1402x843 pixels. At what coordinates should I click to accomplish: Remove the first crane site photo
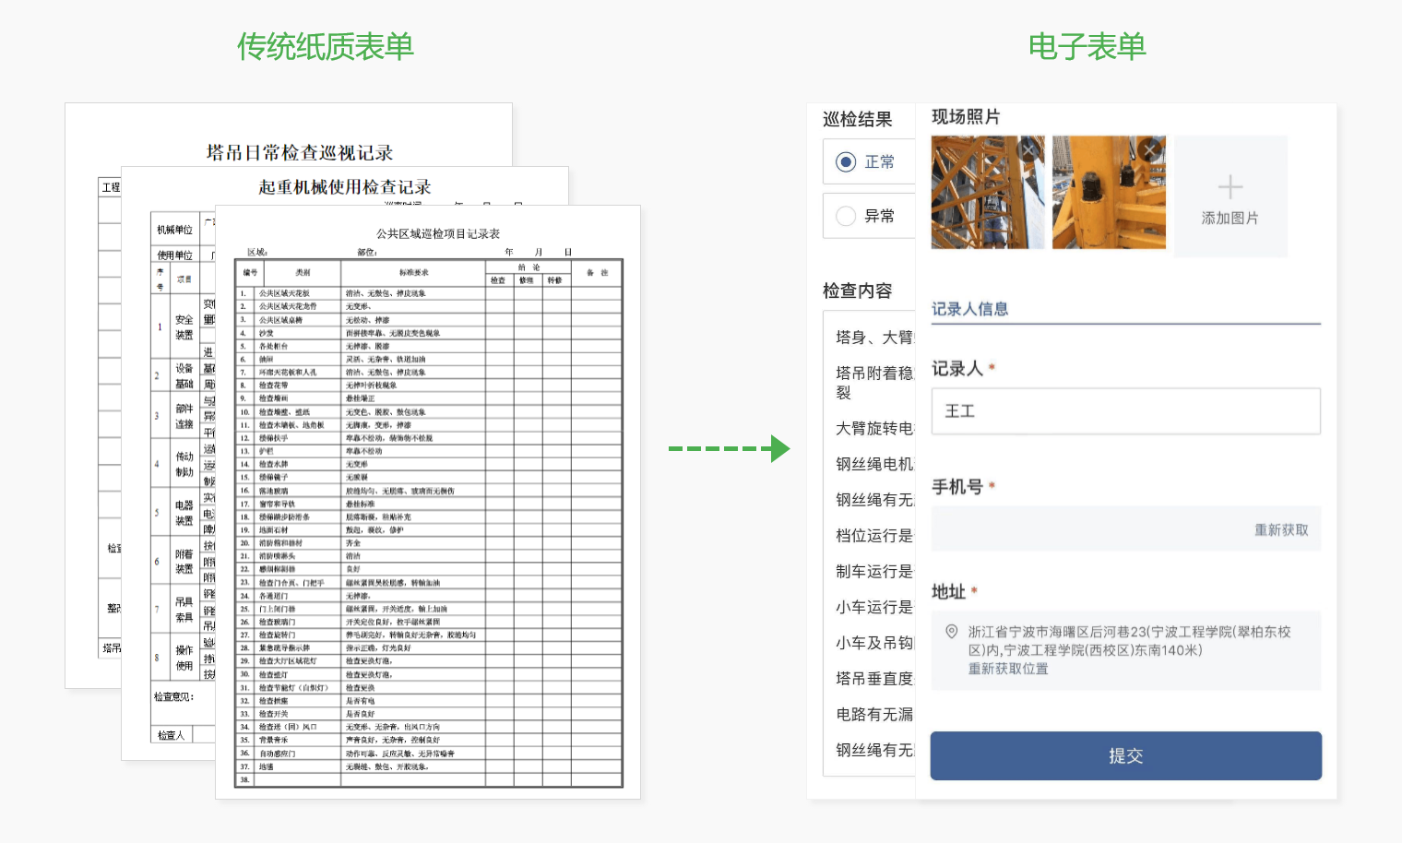coord(1029,149)
